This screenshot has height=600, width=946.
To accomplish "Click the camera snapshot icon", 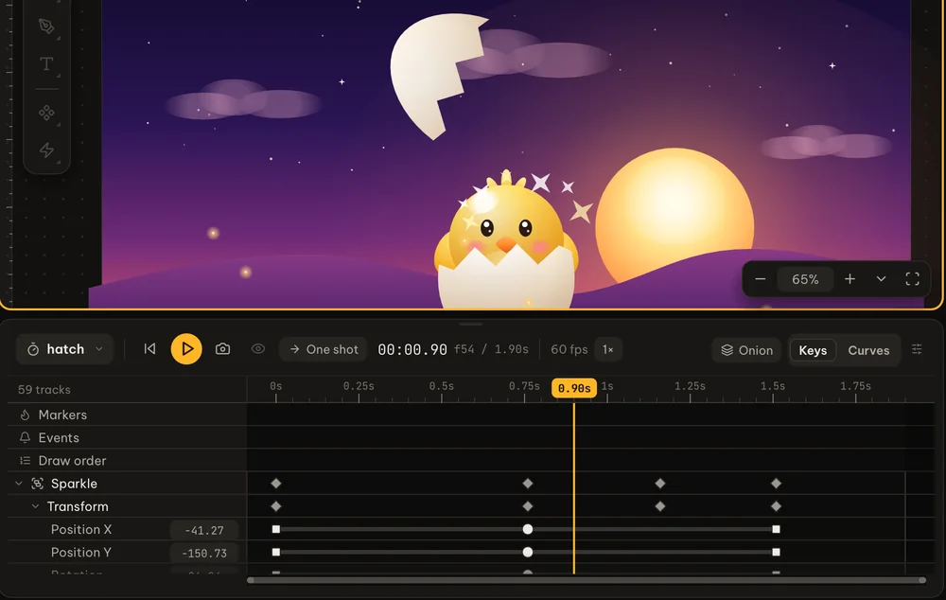I will click(x=222, y=349).
